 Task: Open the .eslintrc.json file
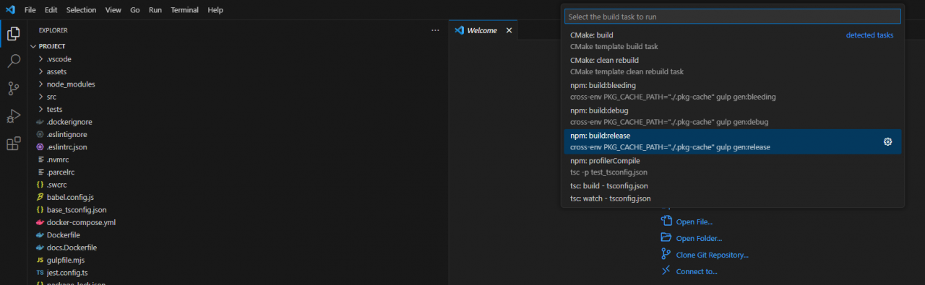[x=238, y=147]
